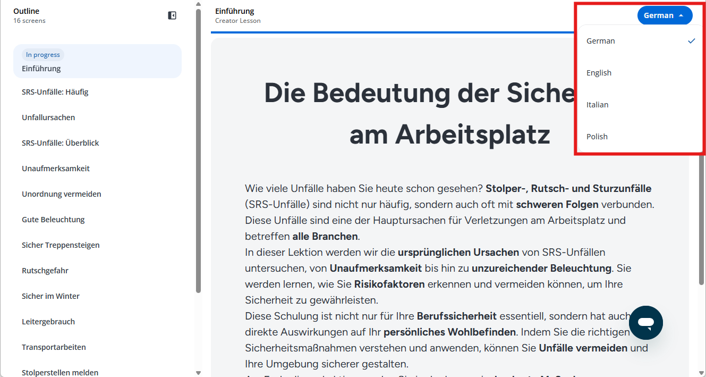Click bold text 'Berufssicherheit'
The height and width of the screenshot is (377, 706).
click(457, 316)
